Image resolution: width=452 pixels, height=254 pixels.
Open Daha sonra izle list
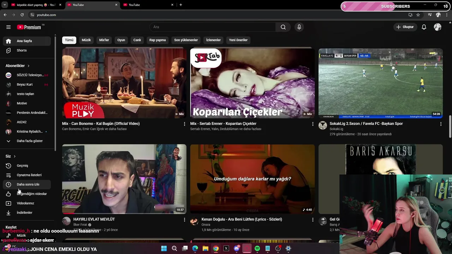(27, 185)
